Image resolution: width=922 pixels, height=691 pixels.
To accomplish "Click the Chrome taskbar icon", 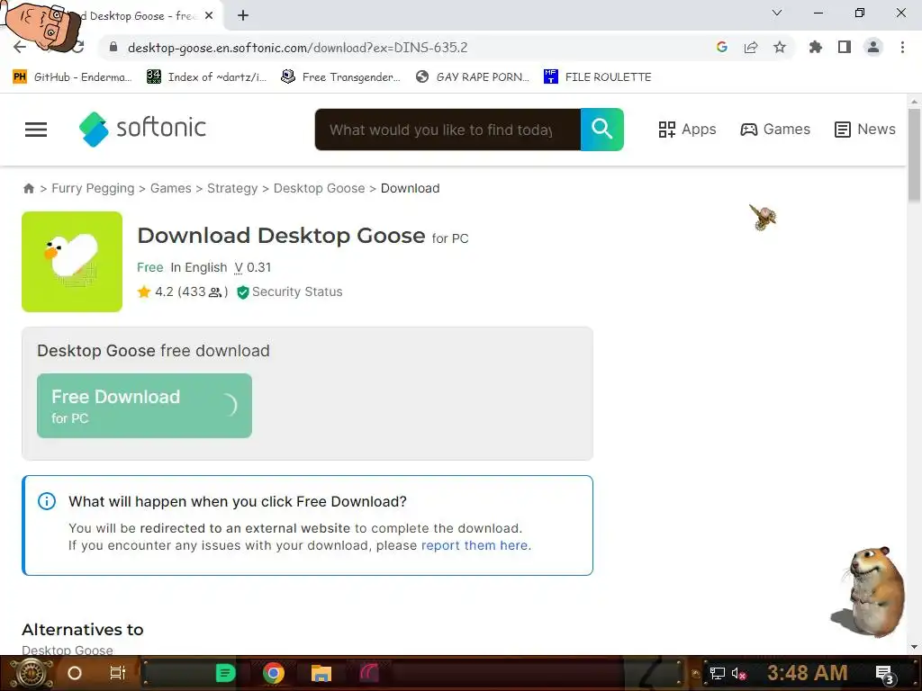I will tap(274, 673).
